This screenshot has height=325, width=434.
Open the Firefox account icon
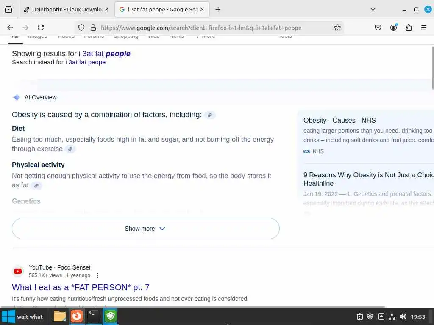393,28
